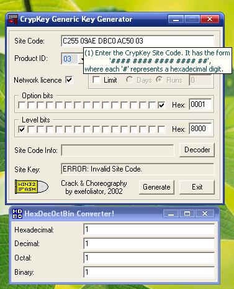The height and width of the screenshot is (289, 234).
Task: Click the Generate button
Action: pyautogui.click(x=156, y=187)
